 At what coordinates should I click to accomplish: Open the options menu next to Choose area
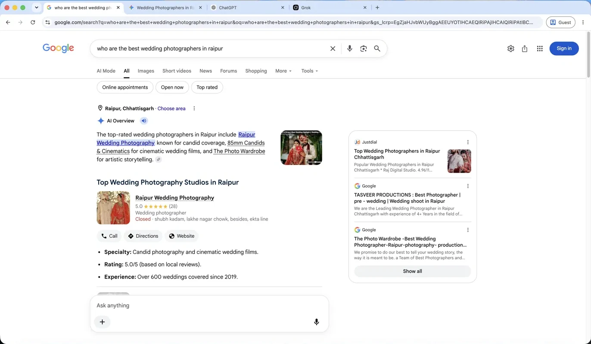[x=194, y=108]
